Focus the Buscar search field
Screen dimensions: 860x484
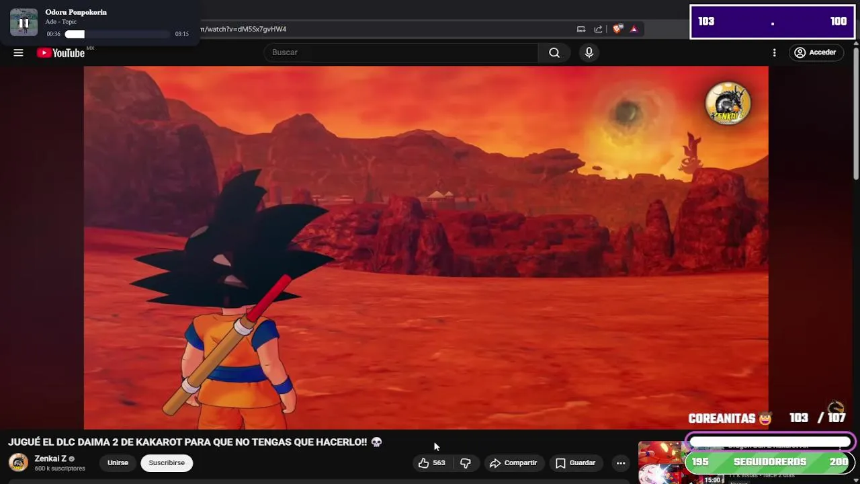coord(401,52)
